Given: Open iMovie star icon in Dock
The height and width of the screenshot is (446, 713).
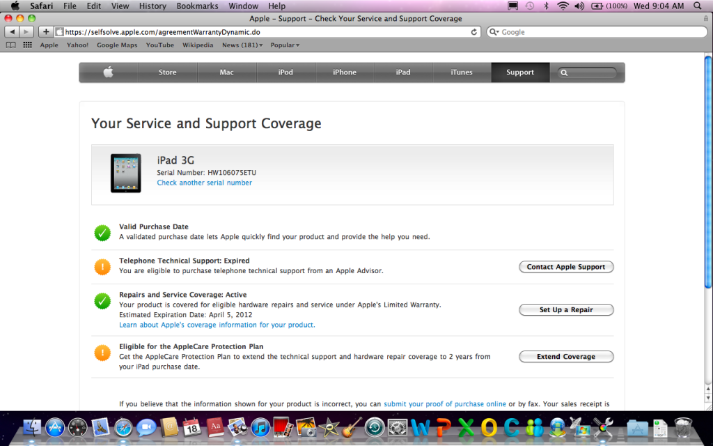Looking at the screenshot, I should pos(329,428).
